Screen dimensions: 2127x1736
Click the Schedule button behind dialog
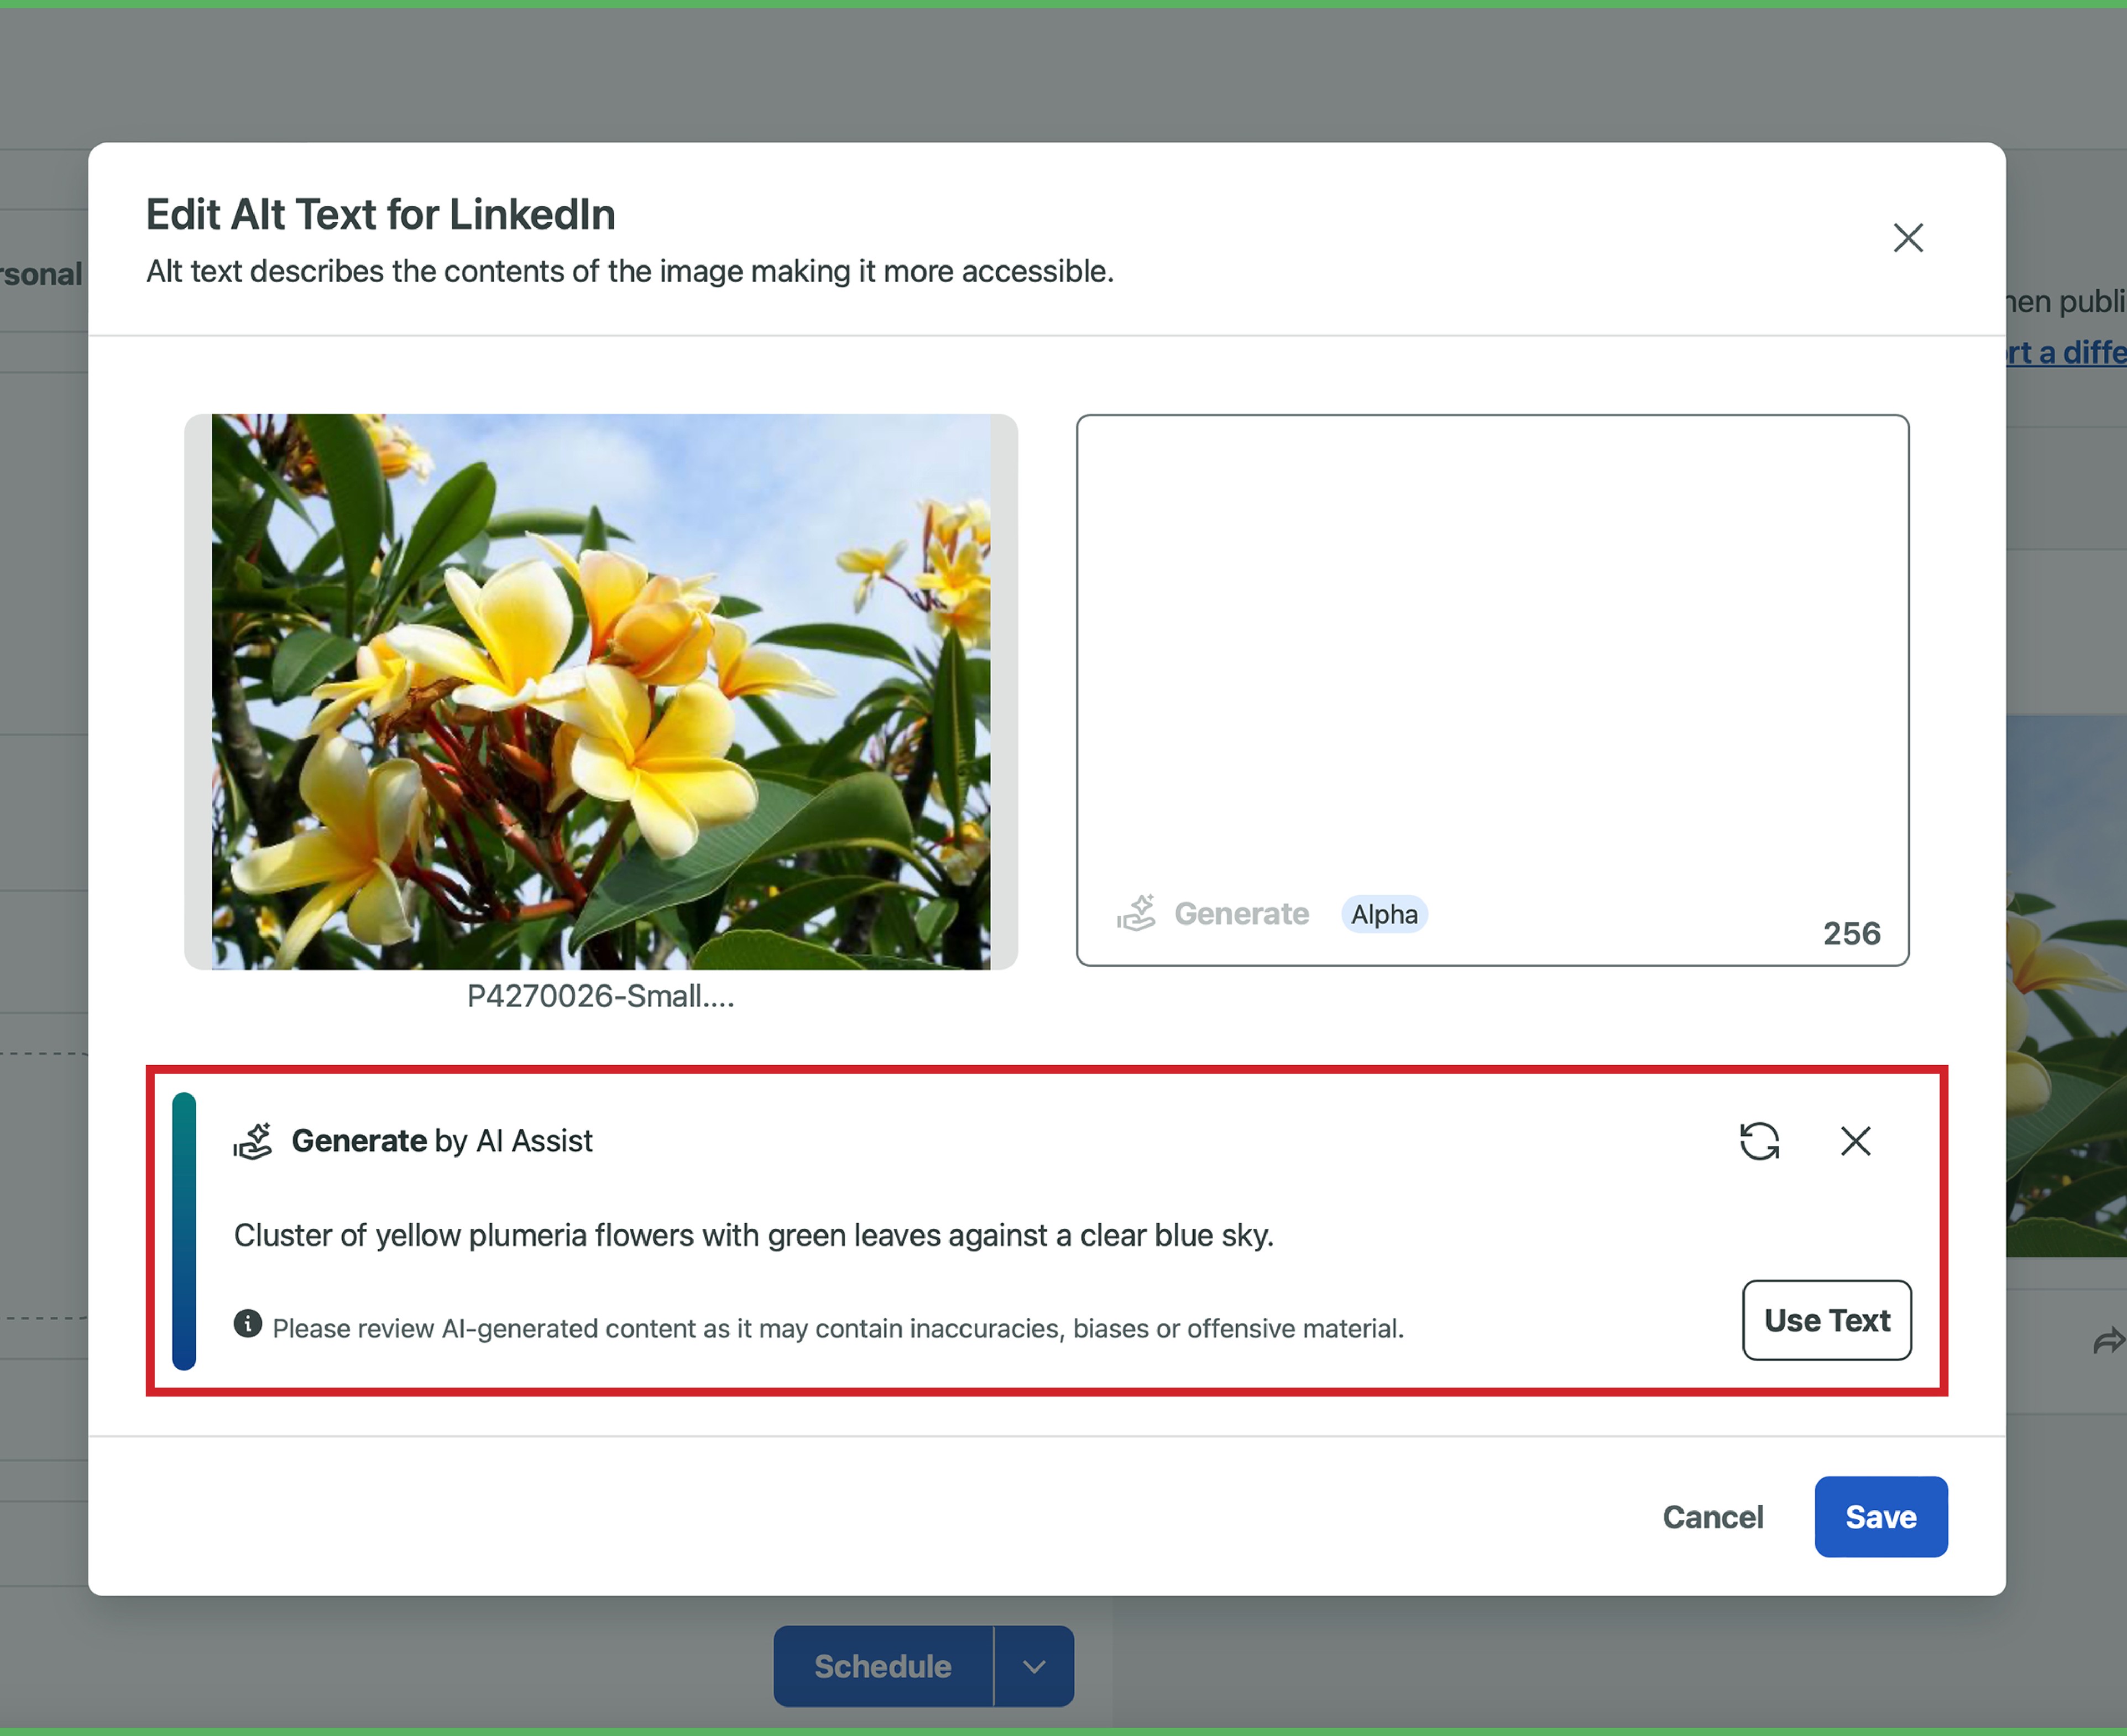(x=882, y=1666)
